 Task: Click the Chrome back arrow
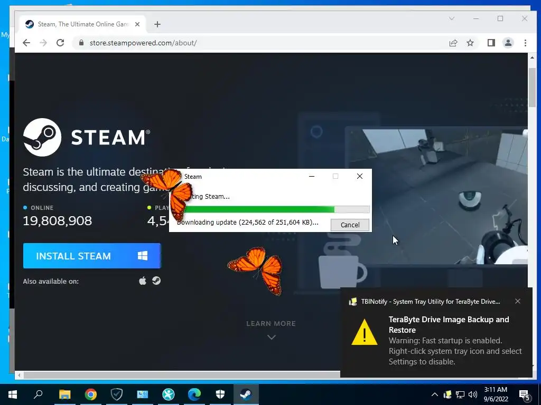26,43
